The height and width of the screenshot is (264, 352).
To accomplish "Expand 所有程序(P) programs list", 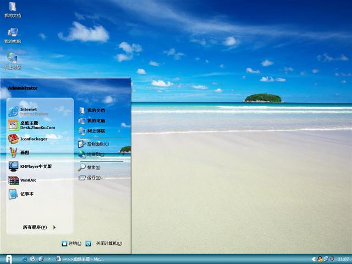I will 38,227.
